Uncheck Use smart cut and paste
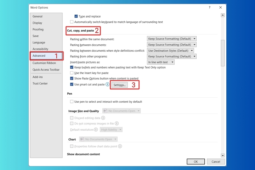 [71, 84]
